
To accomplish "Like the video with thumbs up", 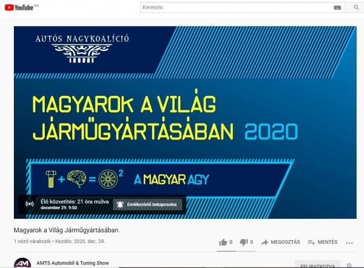I will [223, 242].
